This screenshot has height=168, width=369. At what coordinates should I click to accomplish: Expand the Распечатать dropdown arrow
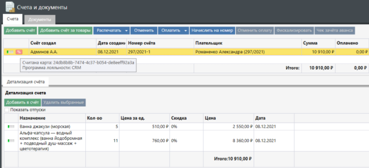tap(126, 30)
